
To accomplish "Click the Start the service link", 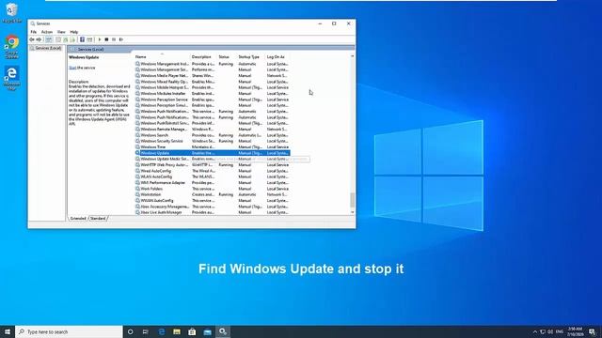I will pyautogui.click(x=72, y=68).
